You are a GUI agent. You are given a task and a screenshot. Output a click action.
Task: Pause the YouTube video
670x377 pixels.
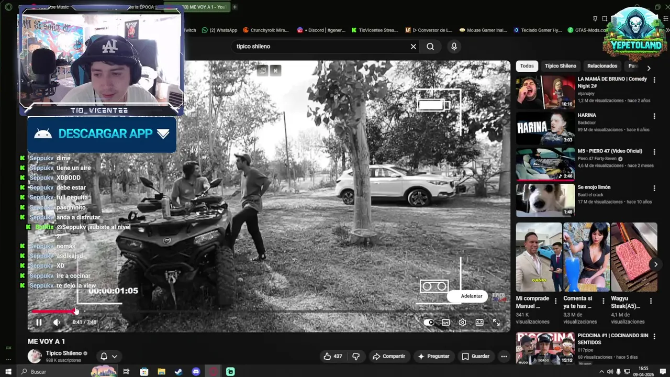coord(39,323)
